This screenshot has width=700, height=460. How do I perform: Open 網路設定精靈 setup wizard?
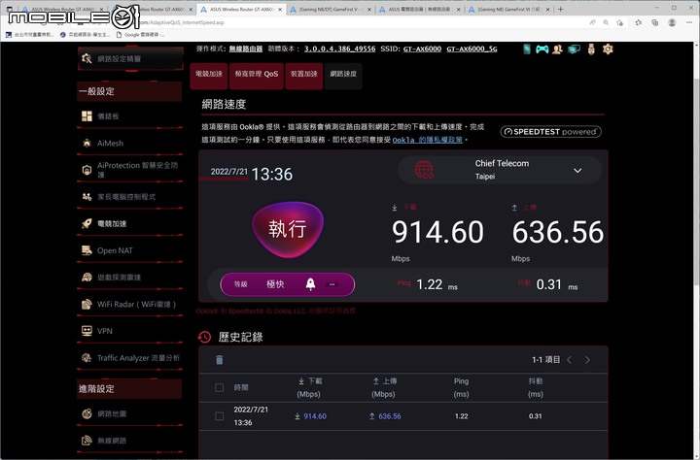(x=130, y=58)
